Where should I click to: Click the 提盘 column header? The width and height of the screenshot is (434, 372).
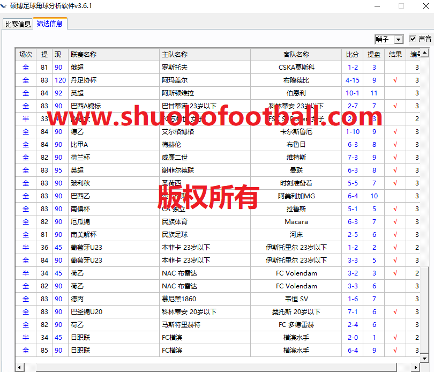[374, 55]
